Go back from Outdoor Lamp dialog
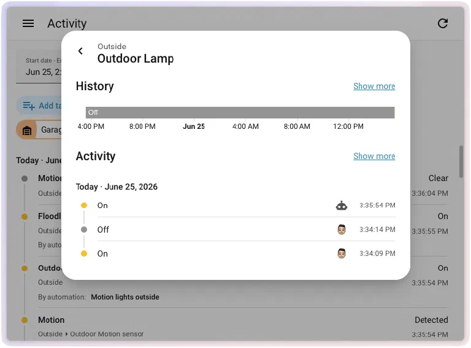 coord(80,51)
